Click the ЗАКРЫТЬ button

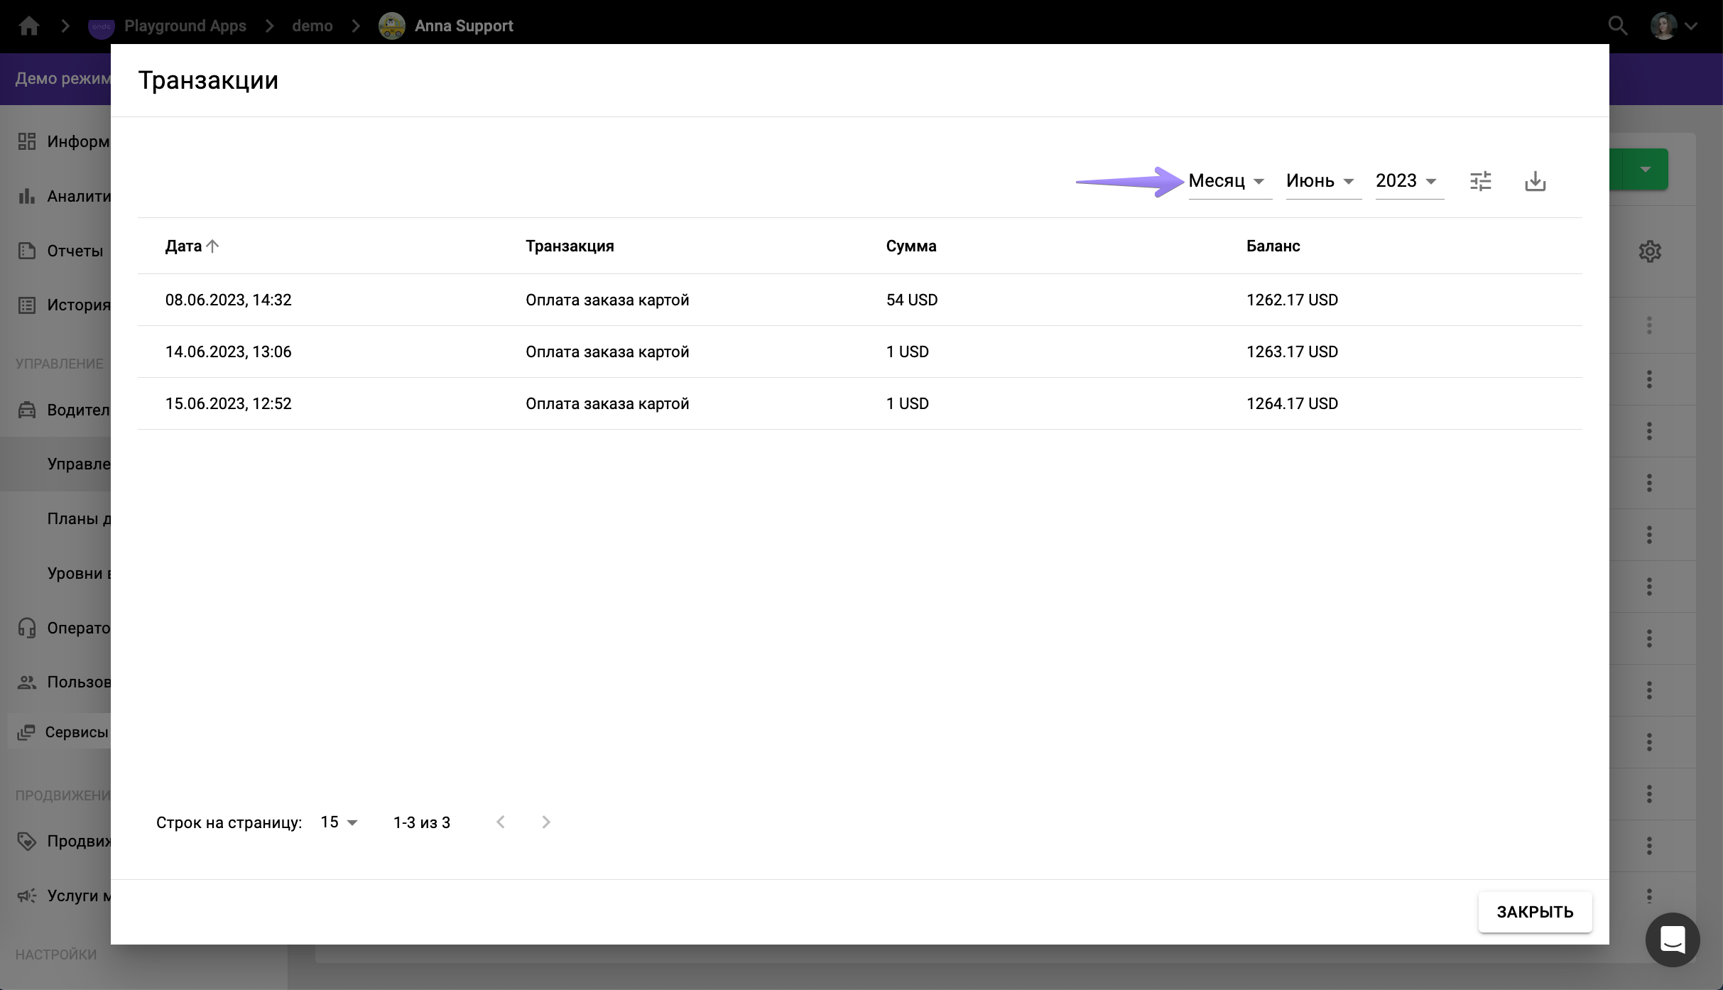[x=1534, y=912]
